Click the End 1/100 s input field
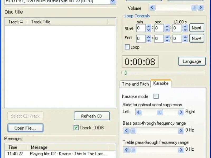Image resolution: width=211 pixels, height=158 pixels. [x=177, y=38]
